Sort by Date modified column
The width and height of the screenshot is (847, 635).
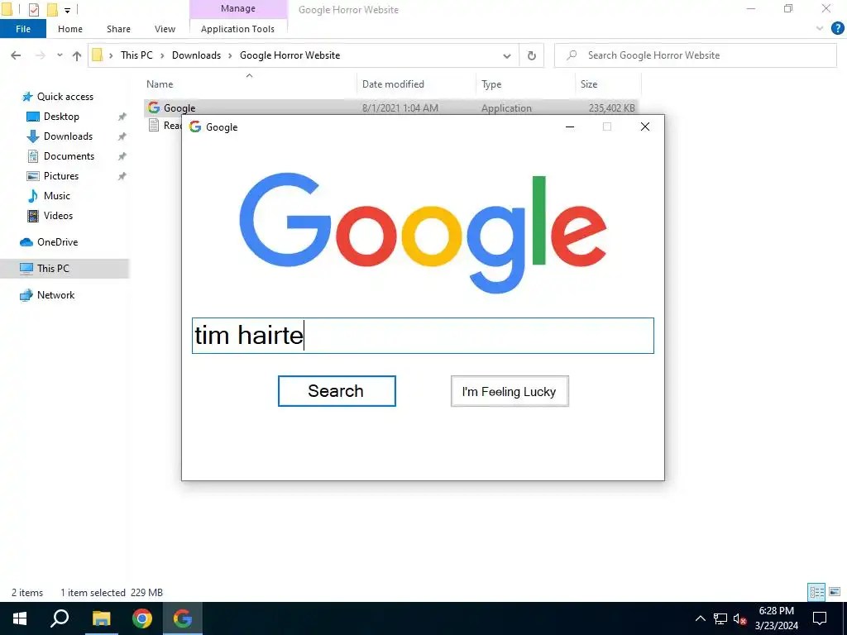pyautogui.click(x=416, y=84)
